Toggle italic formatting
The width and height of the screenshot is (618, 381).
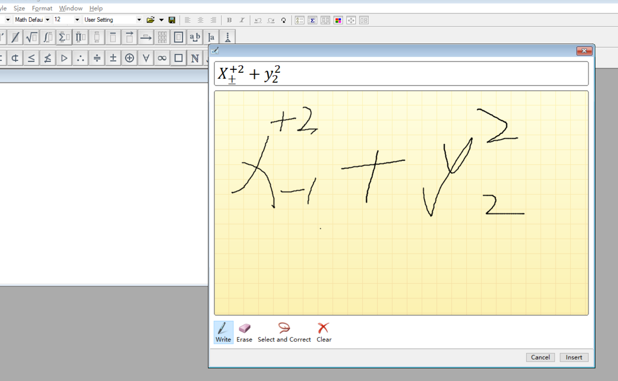click(x=242, y=20)
